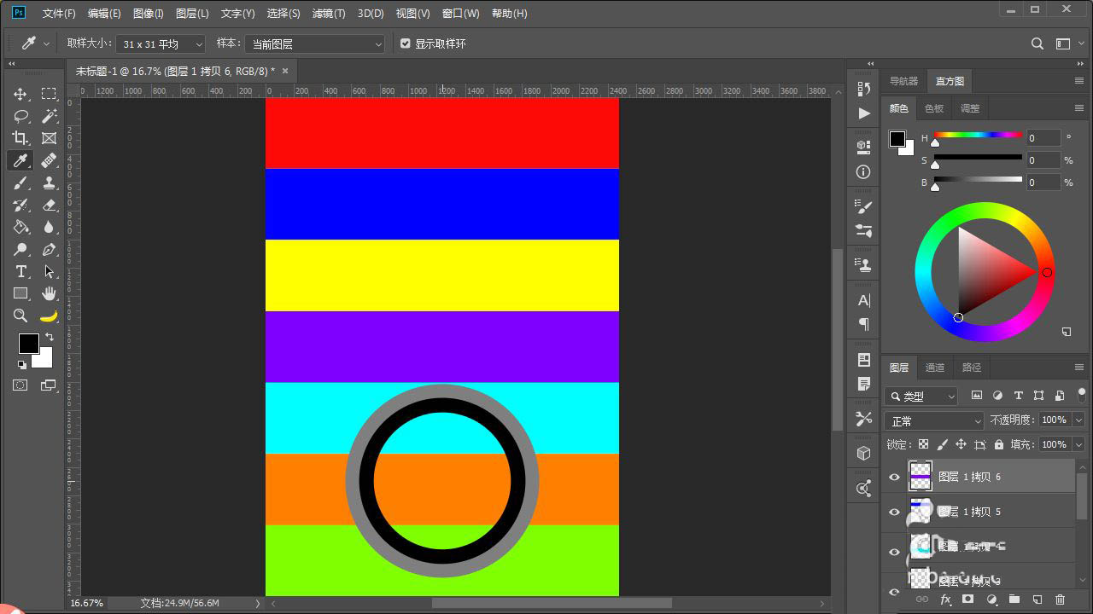Toggle Quick Mask mode
The height and width of the screenshot is (614, 1093).
20,385
